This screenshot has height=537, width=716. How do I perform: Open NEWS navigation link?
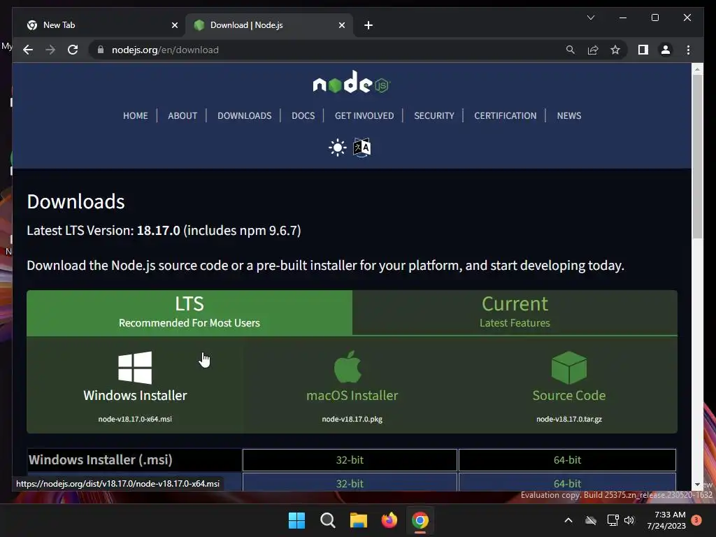(569, 115)
